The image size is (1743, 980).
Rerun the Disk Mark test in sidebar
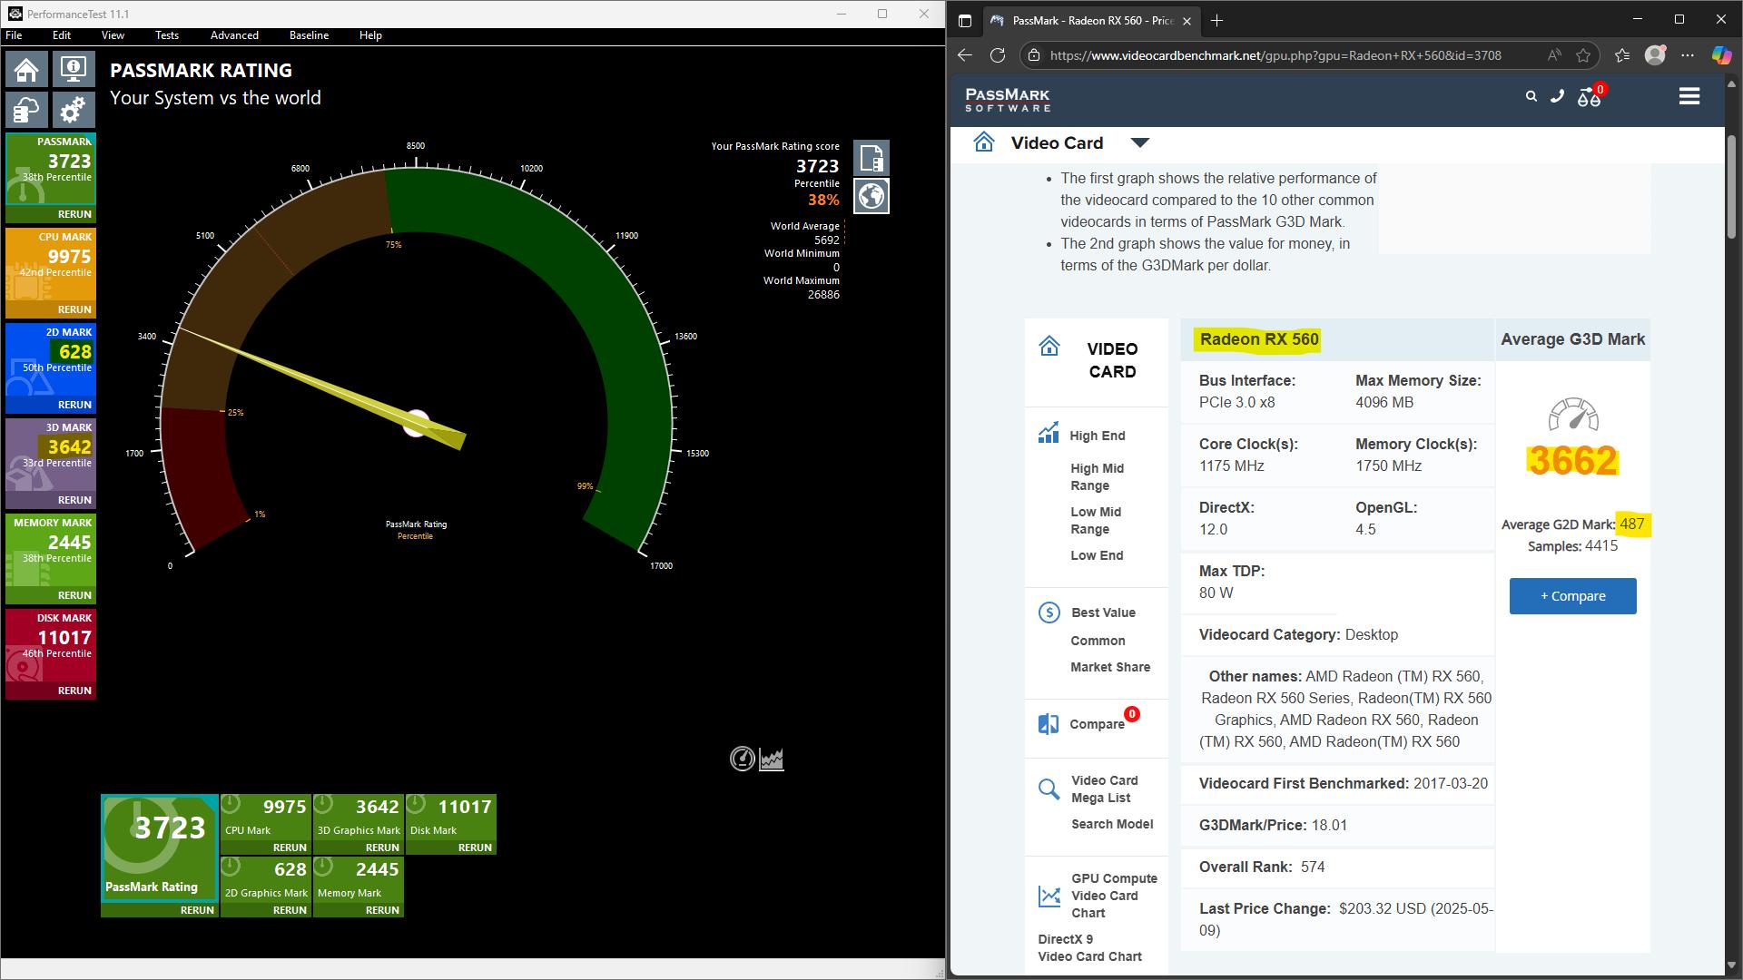pos(74,691)
